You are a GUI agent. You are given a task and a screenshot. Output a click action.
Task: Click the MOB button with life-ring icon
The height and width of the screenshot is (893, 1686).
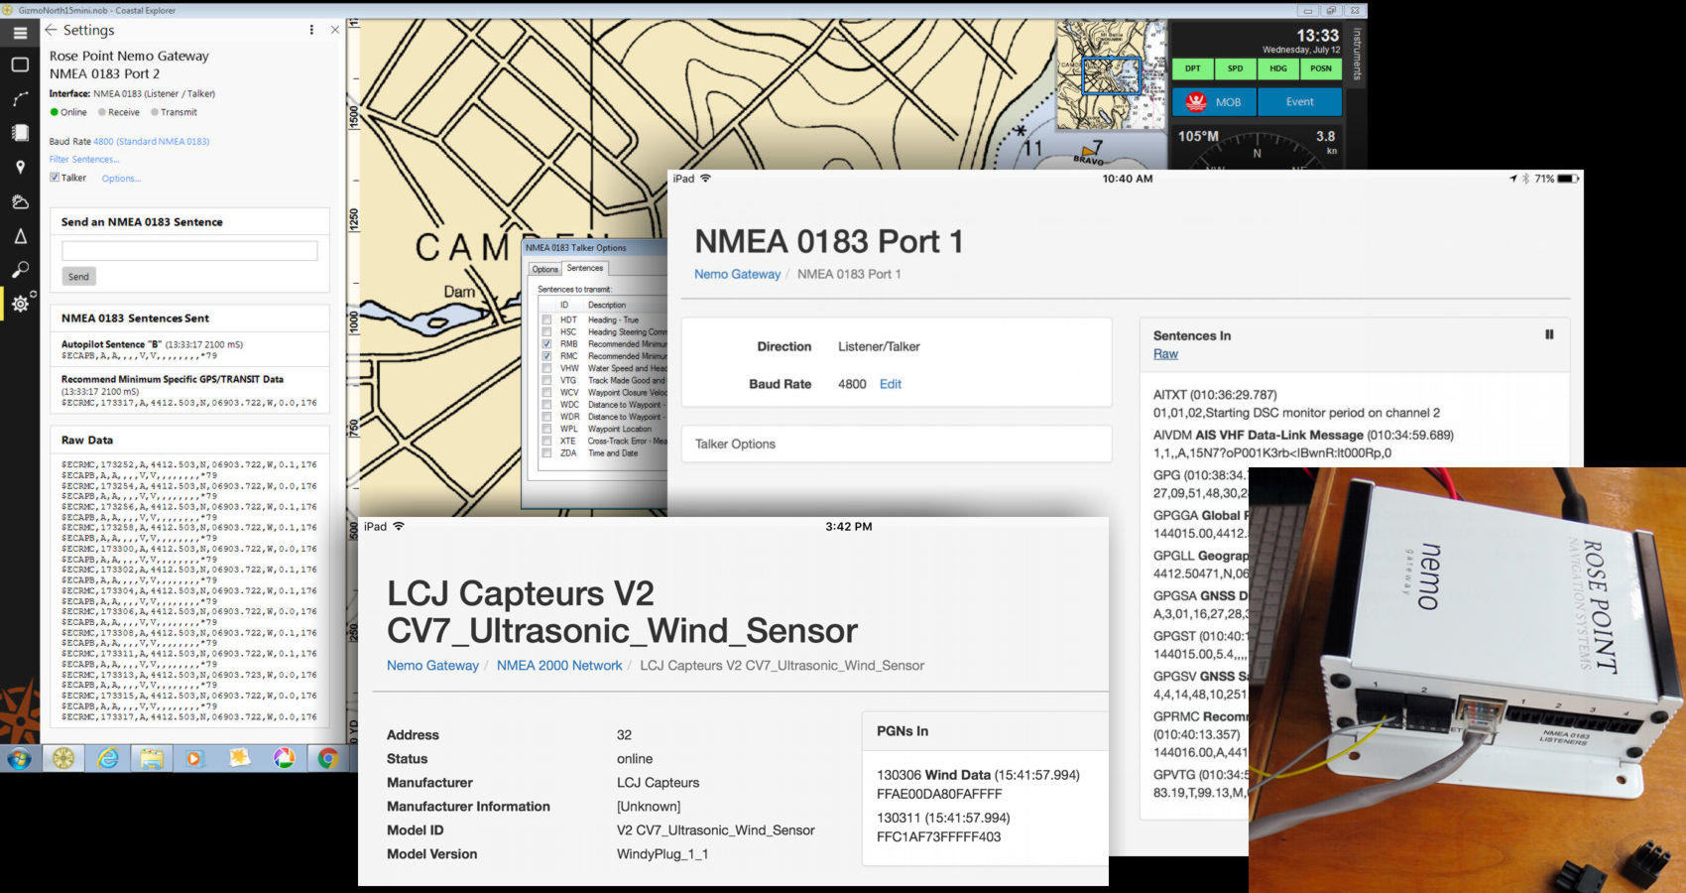click(1215, 101)
